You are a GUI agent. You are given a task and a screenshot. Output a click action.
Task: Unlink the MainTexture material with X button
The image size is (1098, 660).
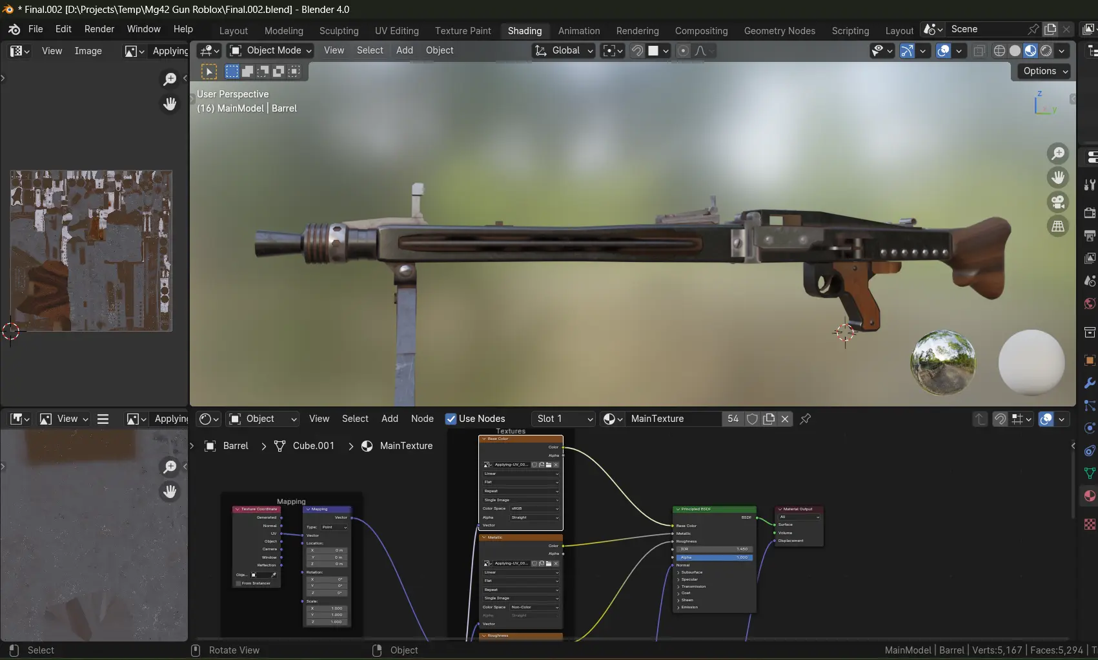(785, 419)
